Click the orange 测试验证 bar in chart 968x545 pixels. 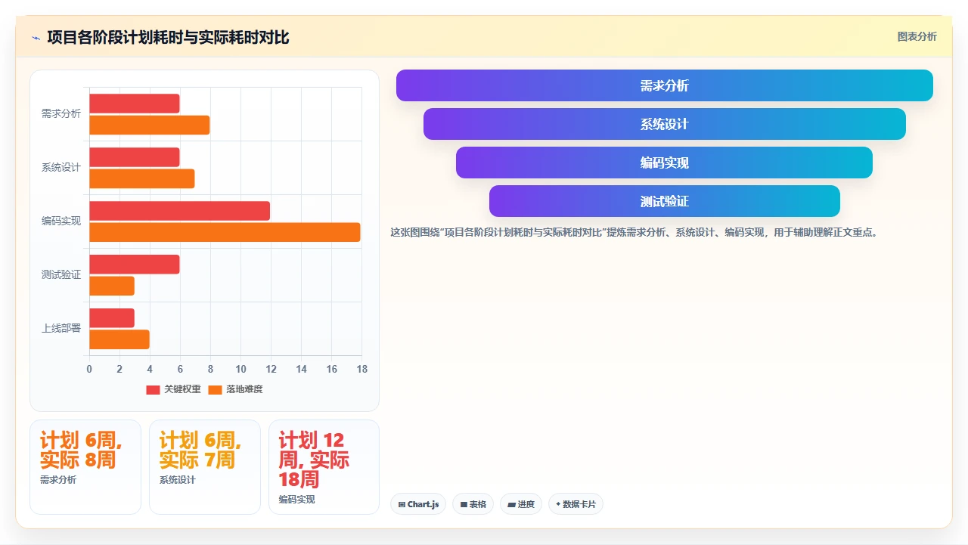[112, 286]
